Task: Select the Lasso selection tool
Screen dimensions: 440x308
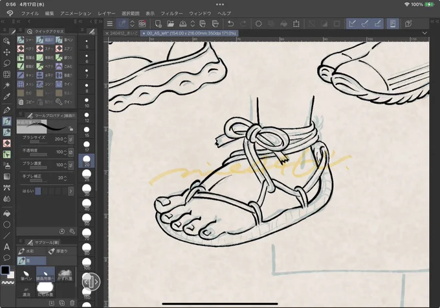Action: pyautogui.click(x=6, y=64)
